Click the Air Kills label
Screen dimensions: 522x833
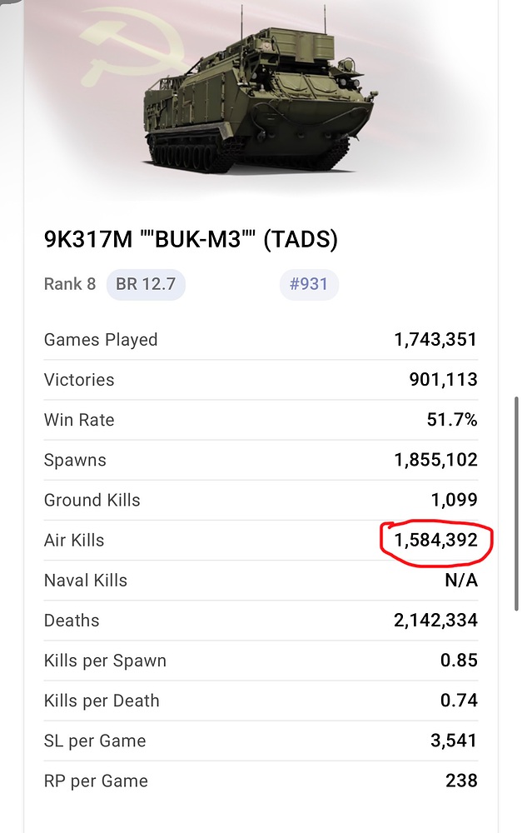pos(74,540)
